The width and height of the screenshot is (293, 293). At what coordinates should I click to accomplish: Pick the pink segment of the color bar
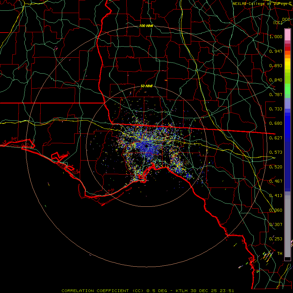(x=287, y=35)
